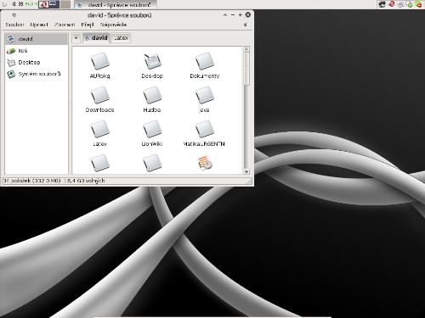425x318 pixels.
Task: Open Desktop shortcut in the sidebar
Action: (37, 63)
